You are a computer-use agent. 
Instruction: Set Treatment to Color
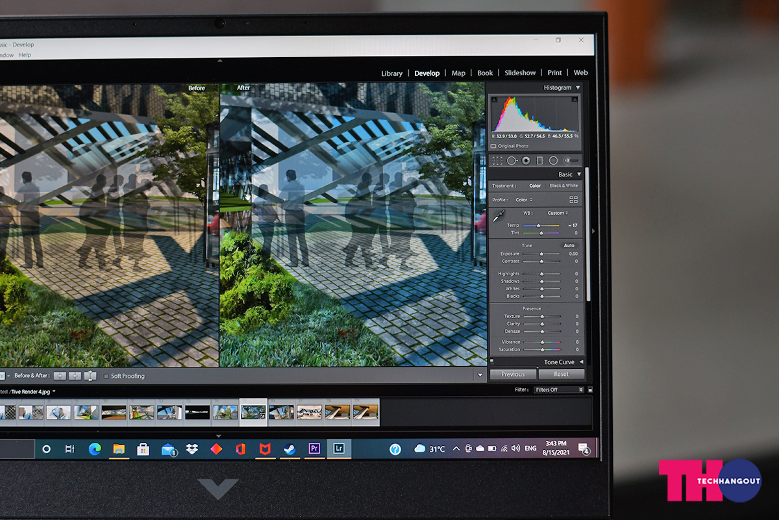click(x=535, y=186)
